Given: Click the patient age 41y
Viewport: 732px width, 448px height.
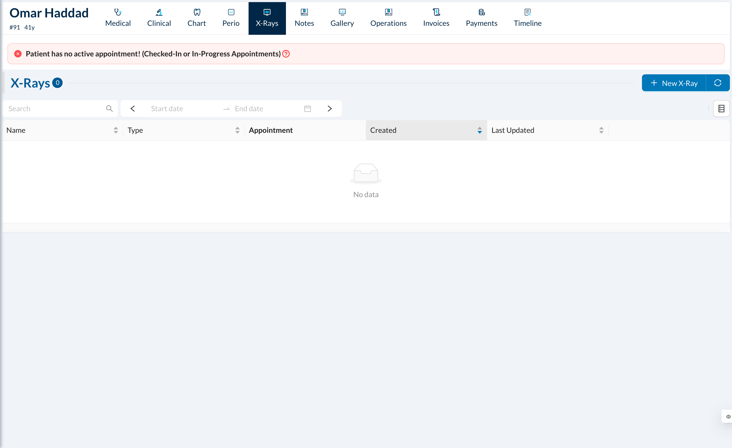Looking at the screenshot, I should coord(29,27).
